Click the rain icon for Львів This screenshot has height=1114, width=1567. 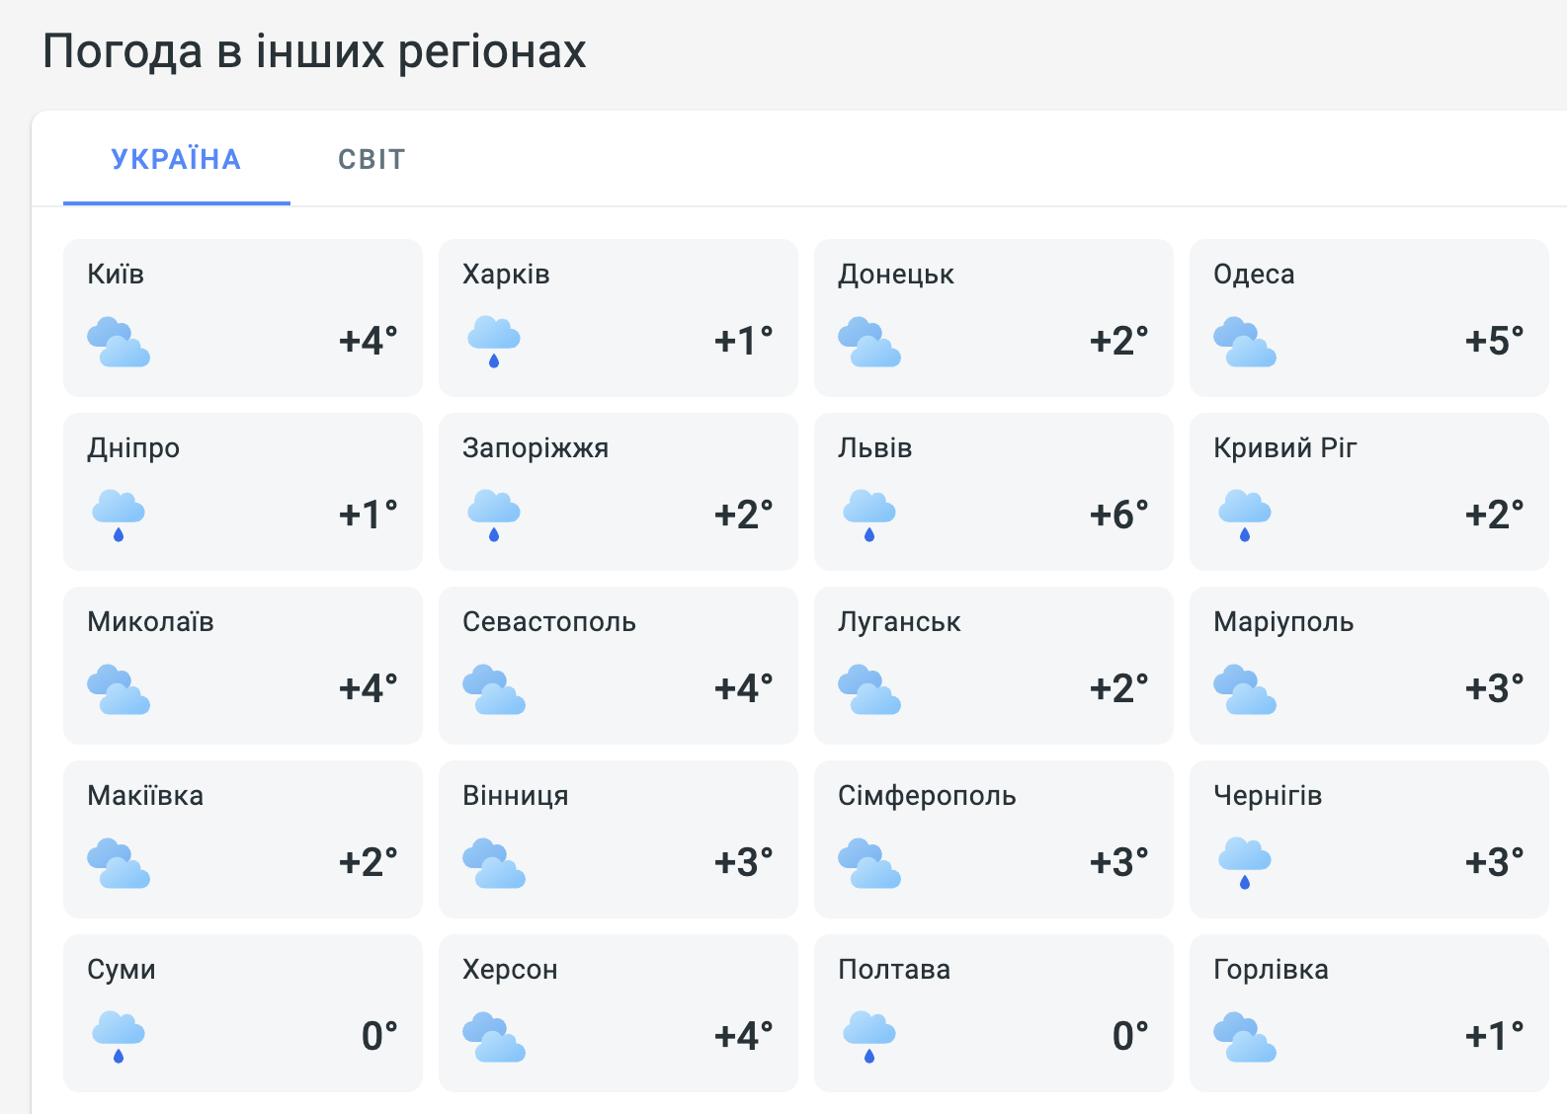click(x=869, y=516)
